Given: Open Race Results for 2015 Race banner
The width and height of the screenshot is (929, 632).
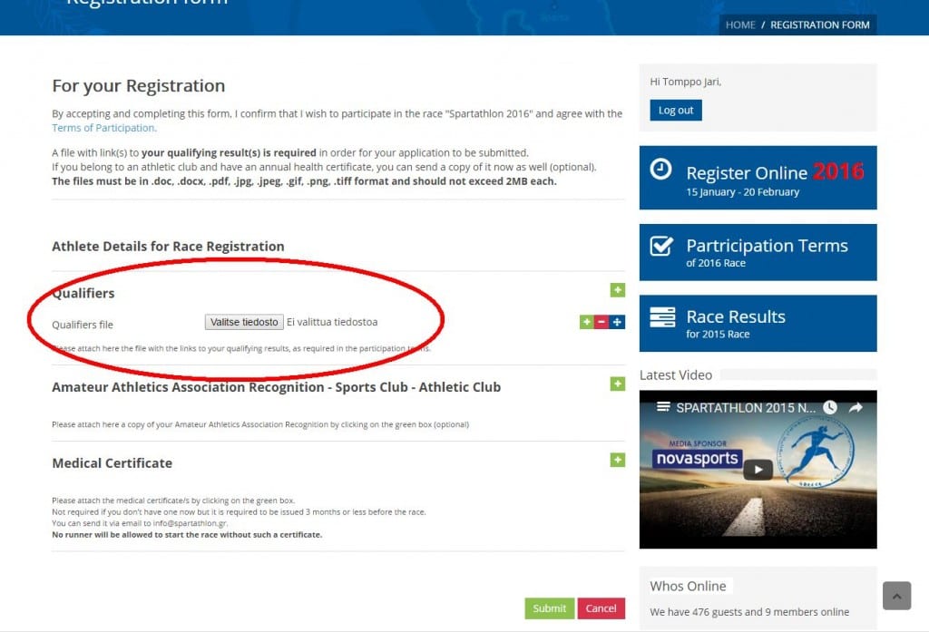Looking at the screenshot, I should click(758, 324).
